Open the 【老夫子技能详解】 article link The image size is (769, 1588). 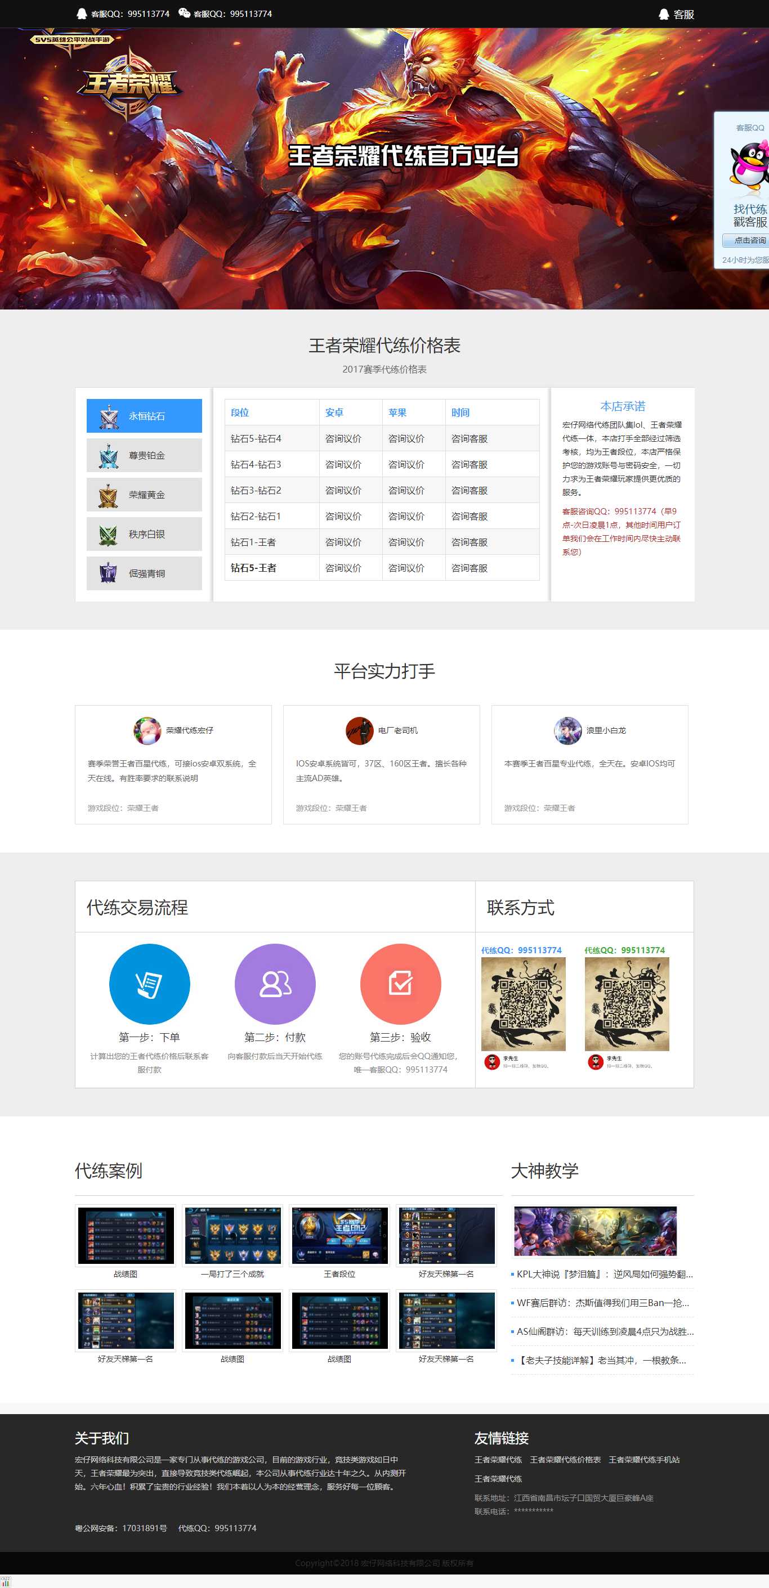[x=602, y=1360]
